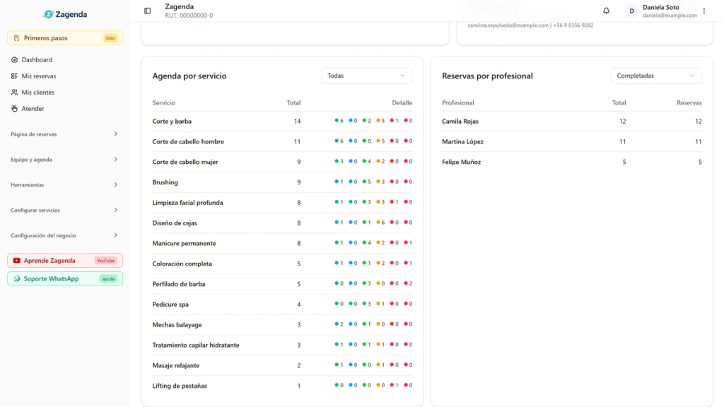The image size is (724, 407).
Task: Expand the Herramientas section
Action: (x=65, y=185)
